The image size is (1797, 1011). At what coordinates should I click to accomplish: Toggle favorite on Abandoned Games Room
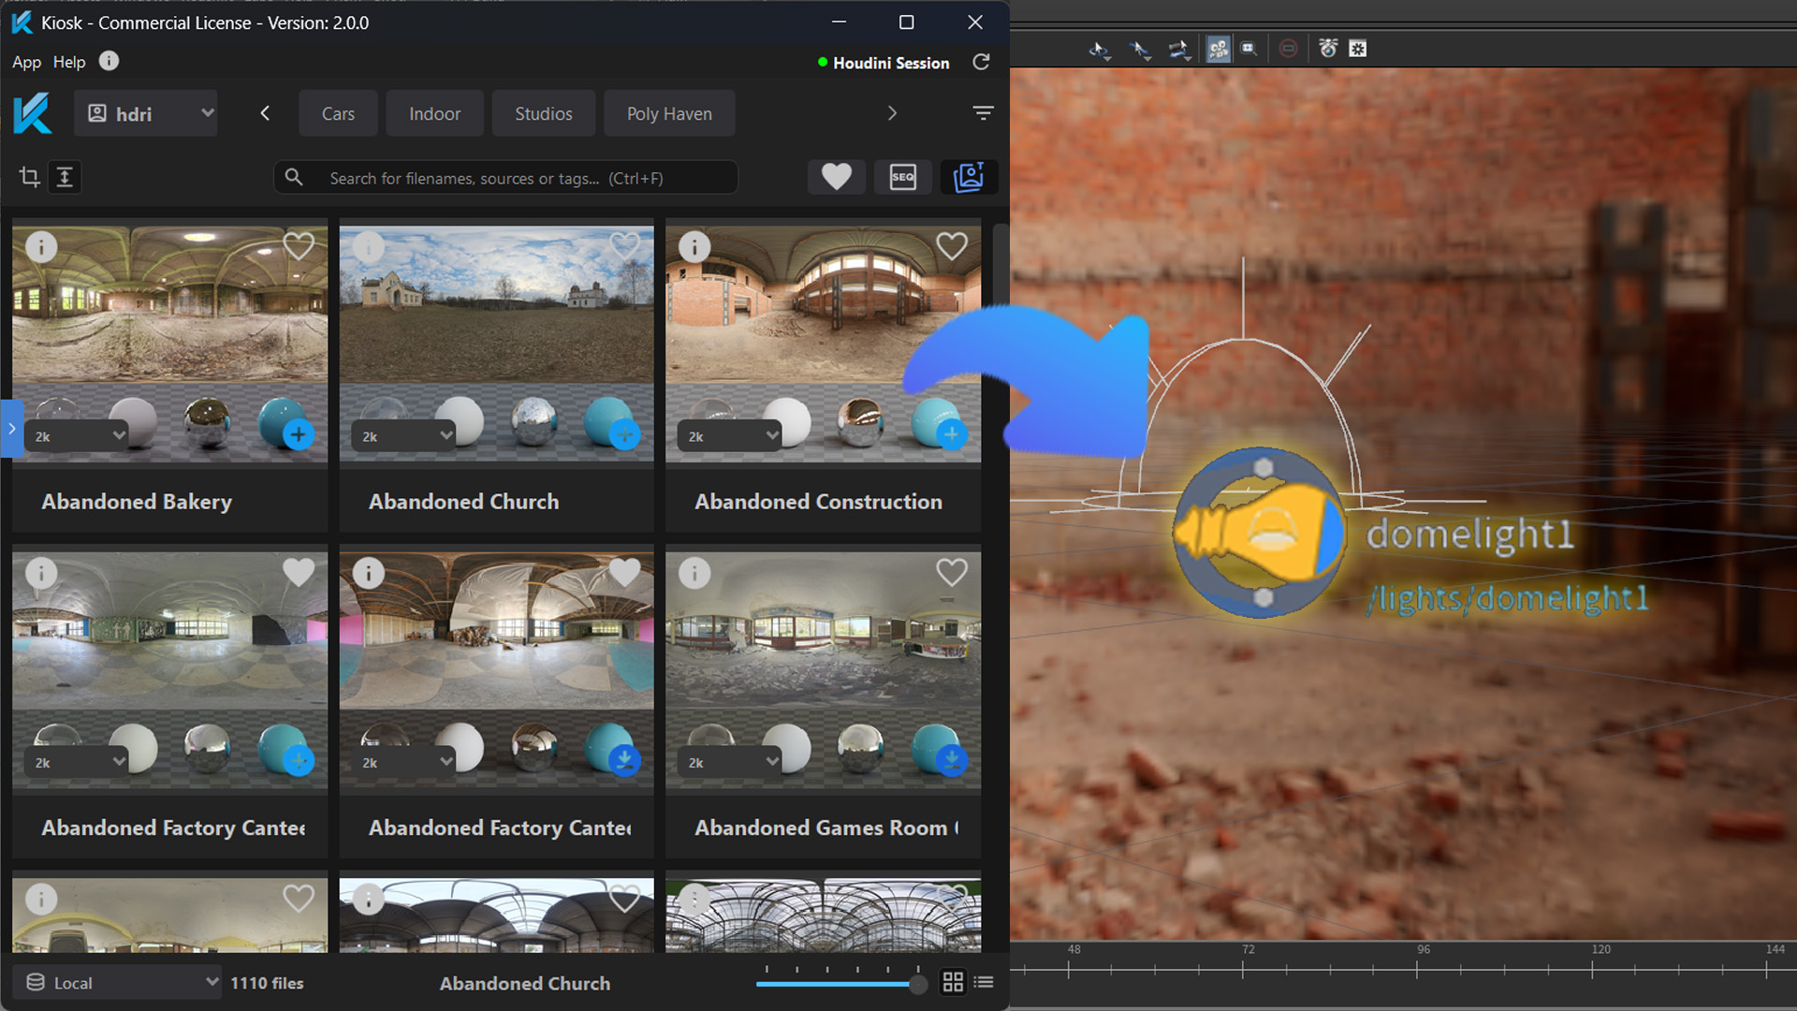click(951, 572)
